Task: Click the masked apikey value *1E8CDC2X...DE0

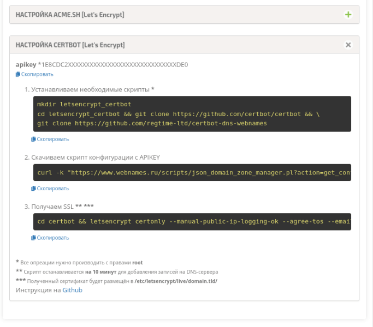Action: (113, 65)
